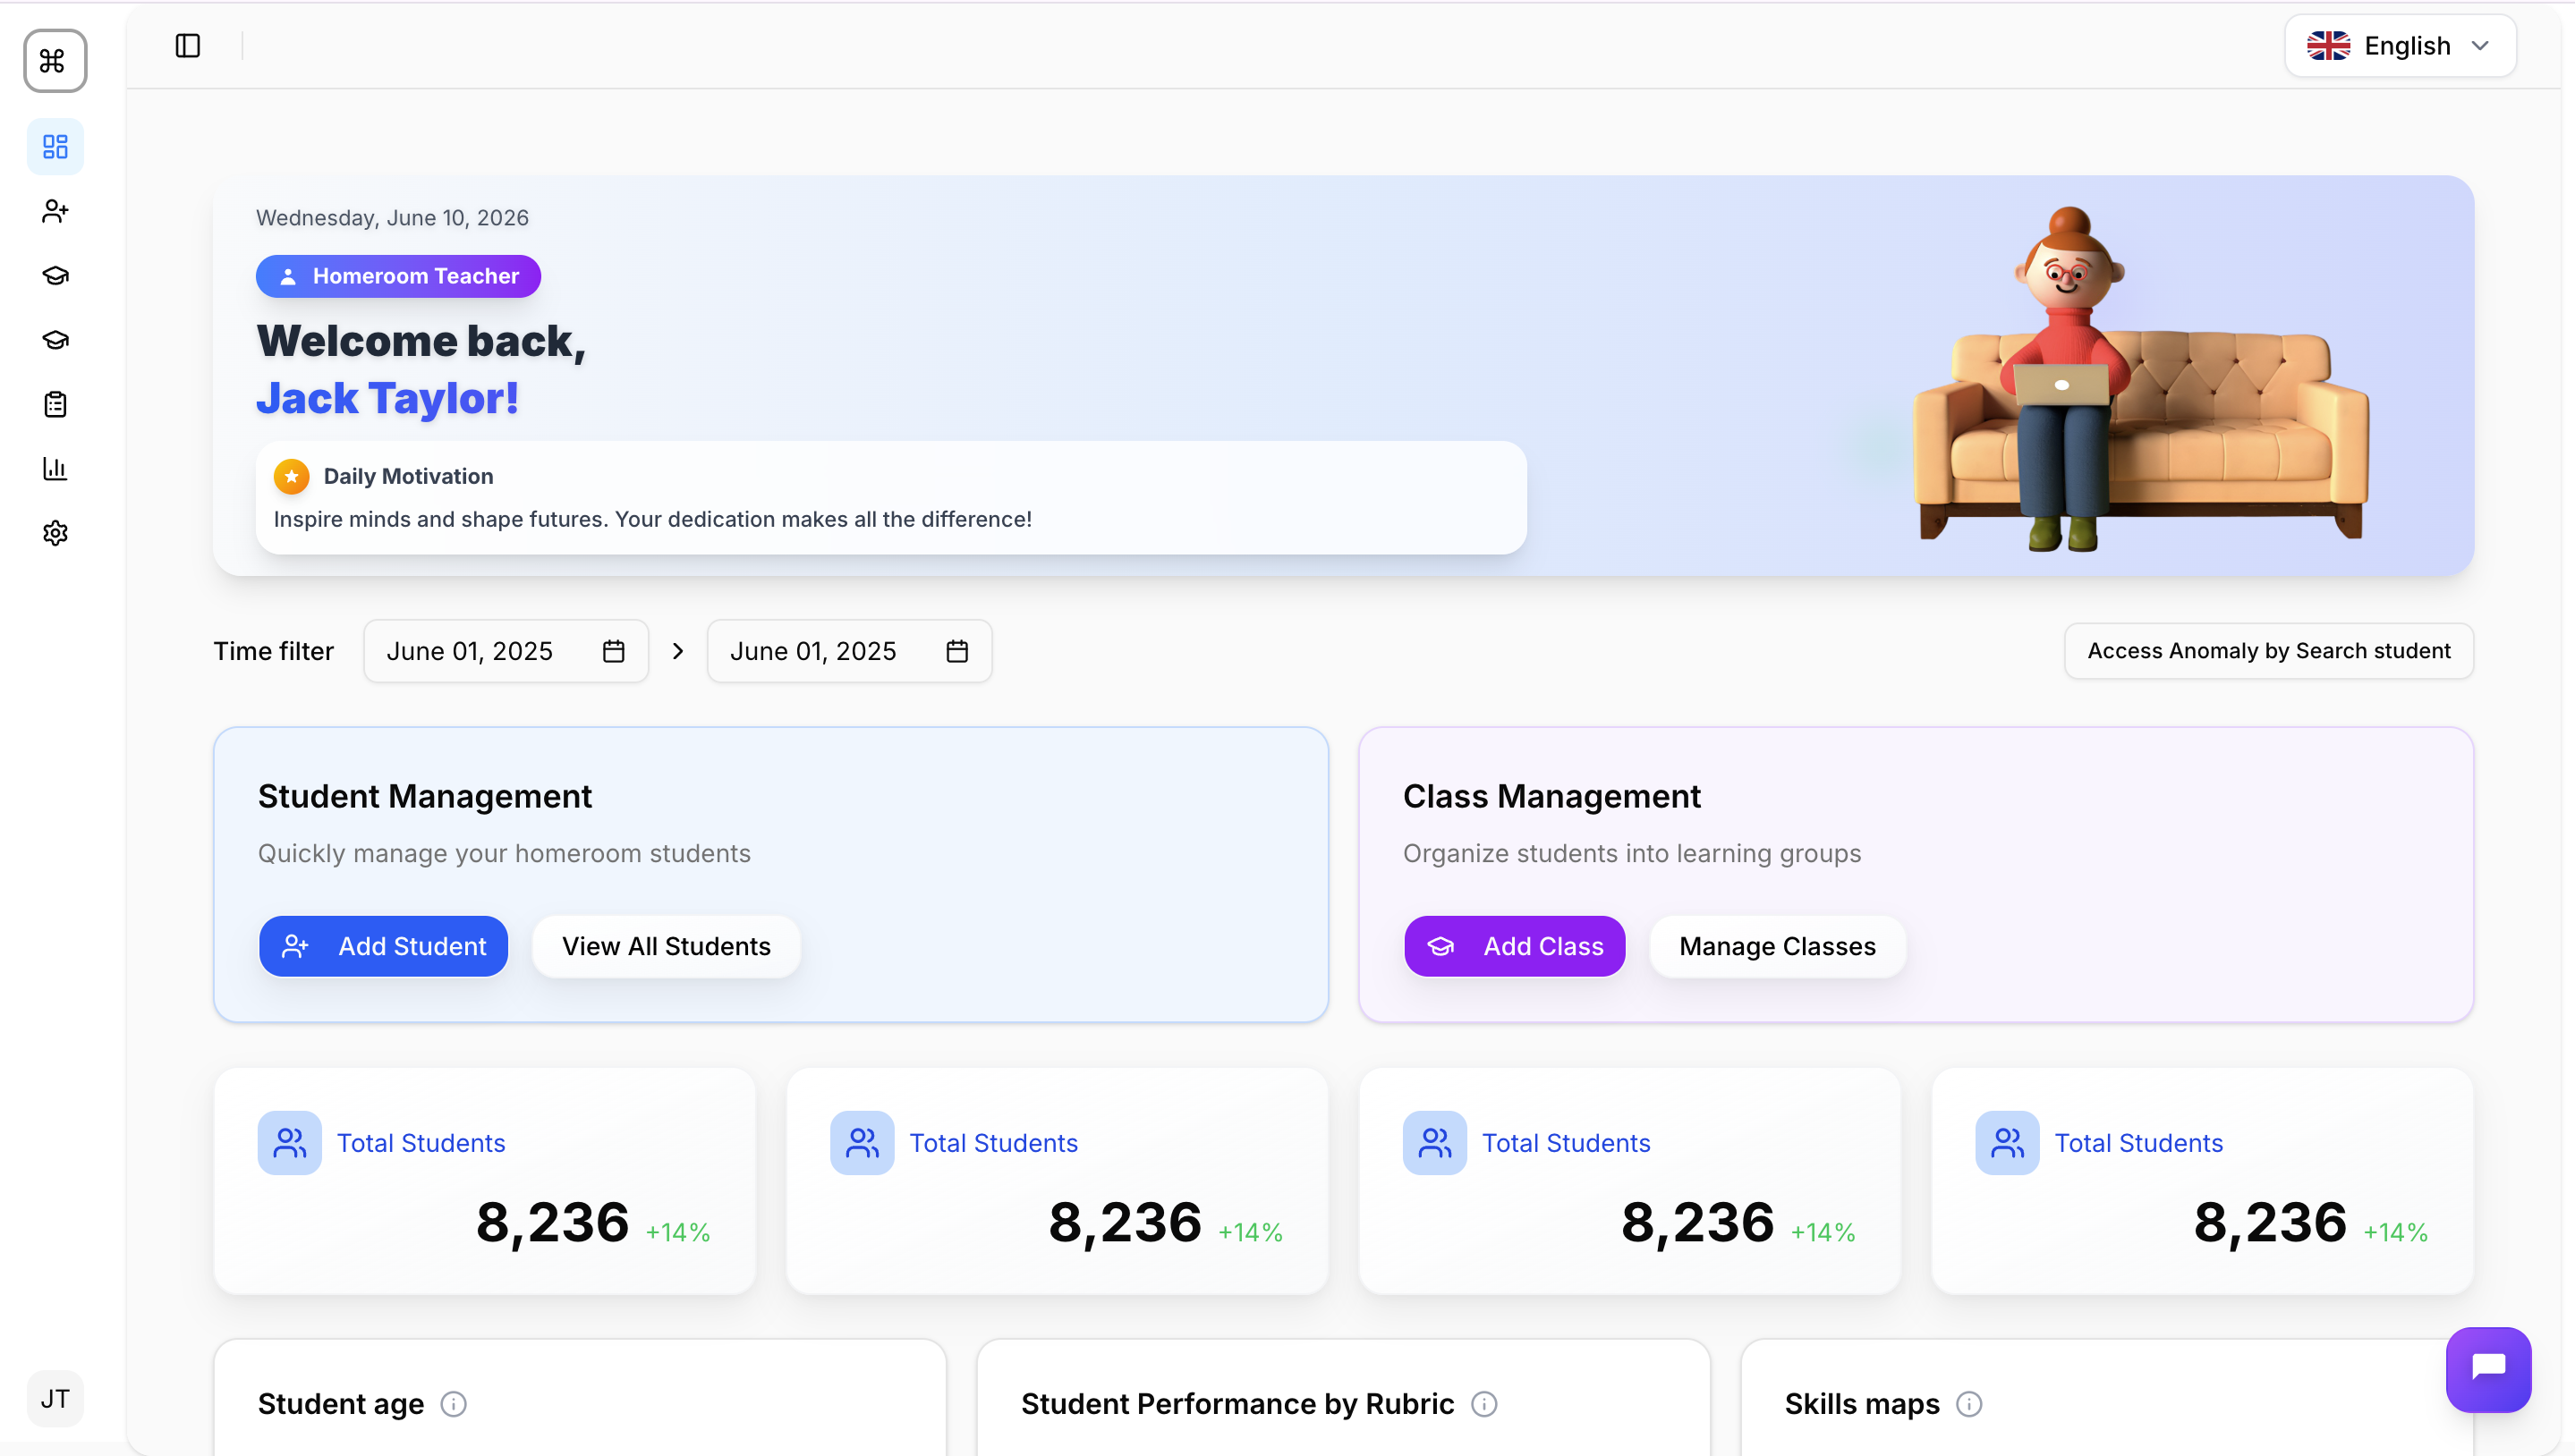Click info icon beside Student Performance by Rubric
Screen dimensions: 2575x1456
tap(1483, 1404)
